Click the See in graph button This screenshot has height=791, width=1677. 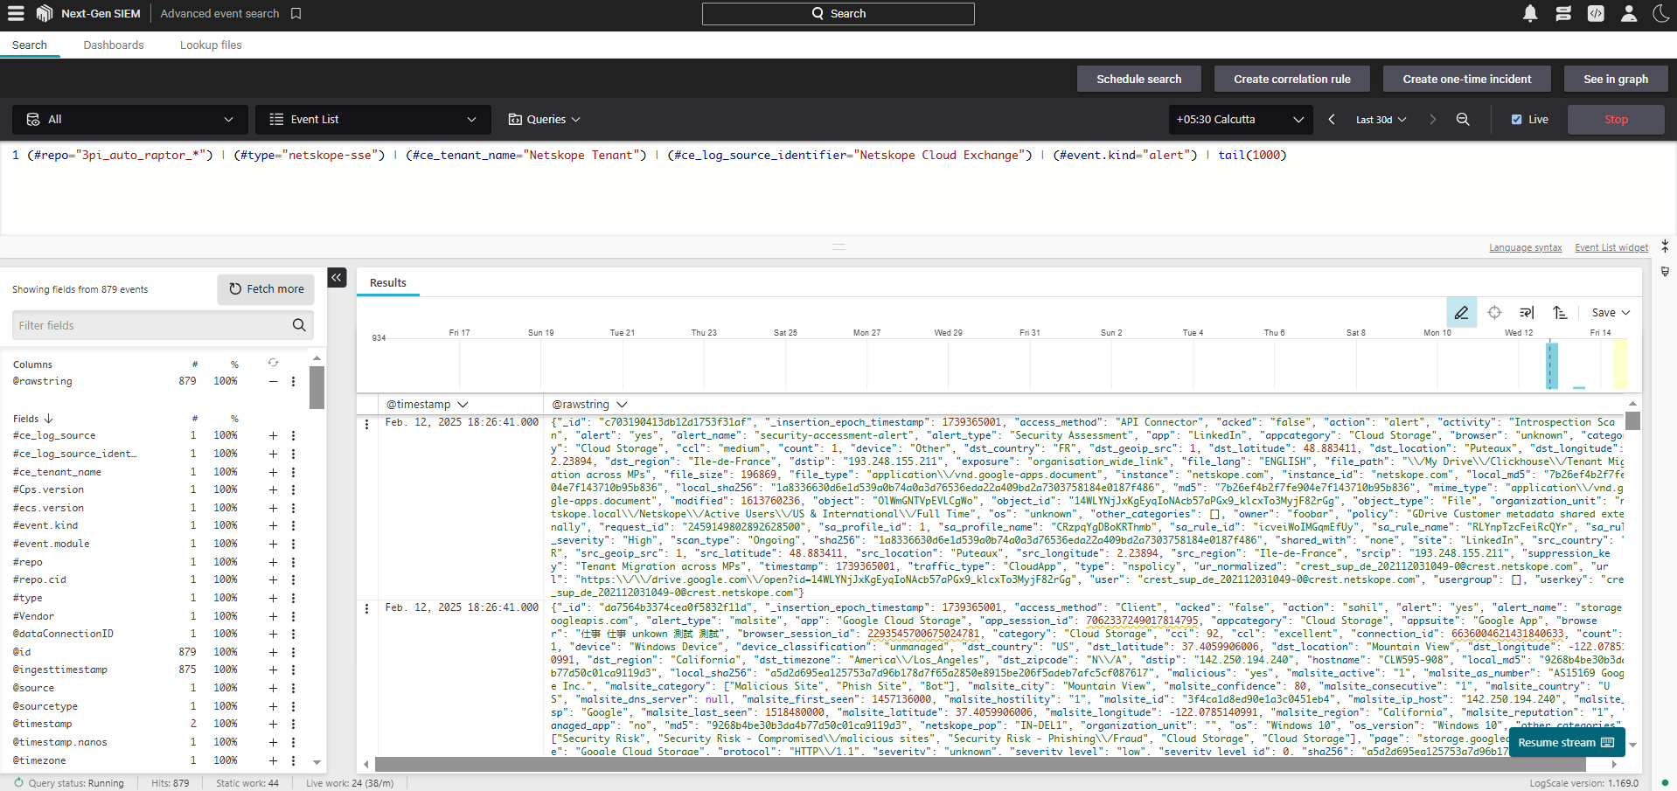click(x=1616, y=79)
